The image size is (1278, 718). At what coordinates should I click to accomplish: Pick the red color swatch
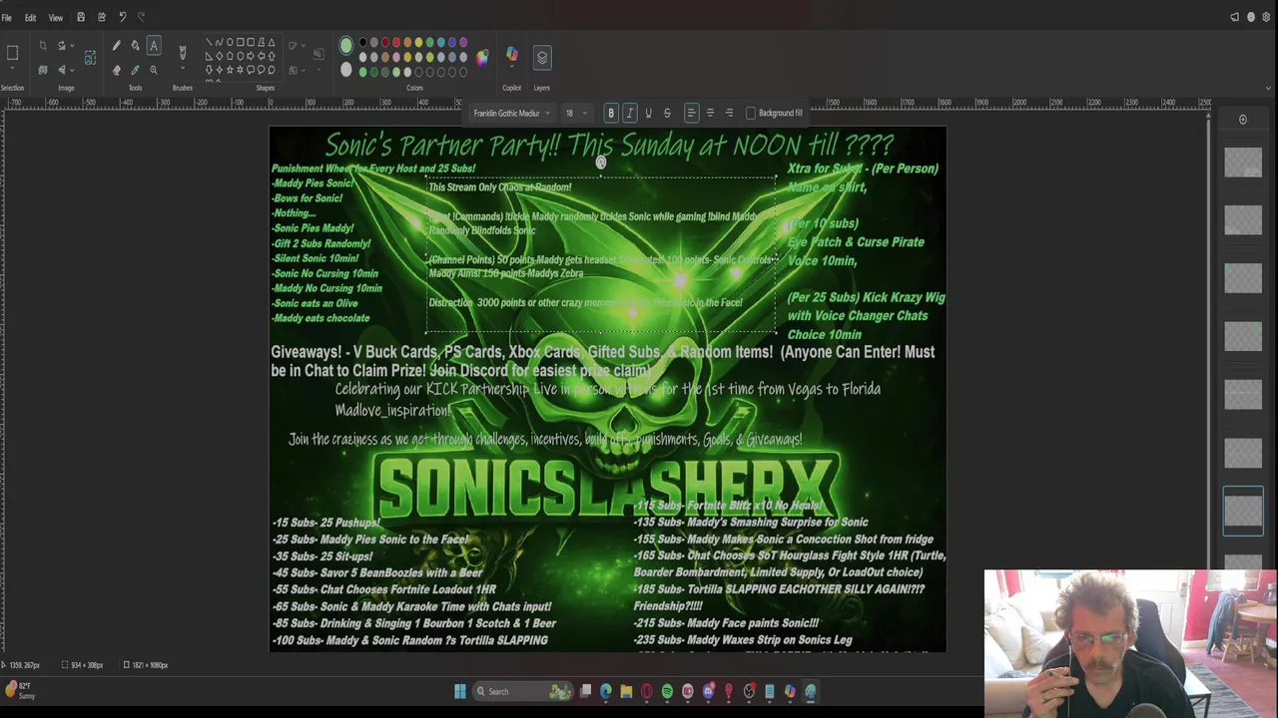396,42
